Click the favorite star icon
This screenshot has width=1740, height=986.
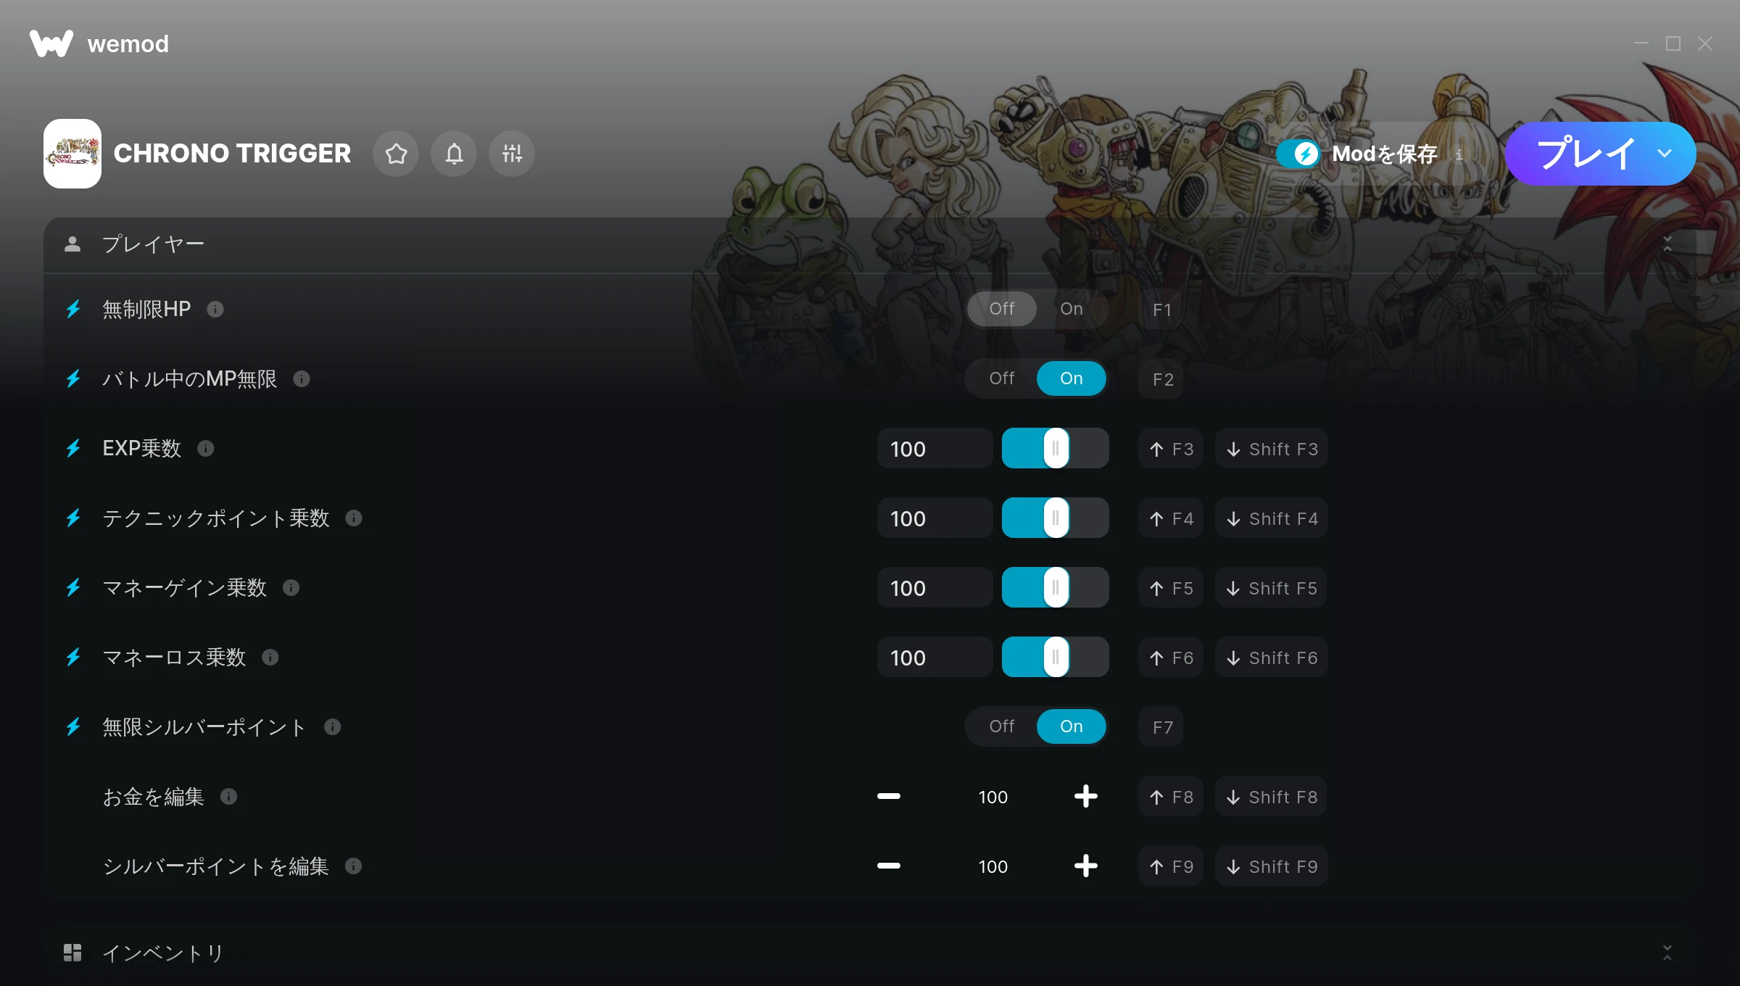396,154
